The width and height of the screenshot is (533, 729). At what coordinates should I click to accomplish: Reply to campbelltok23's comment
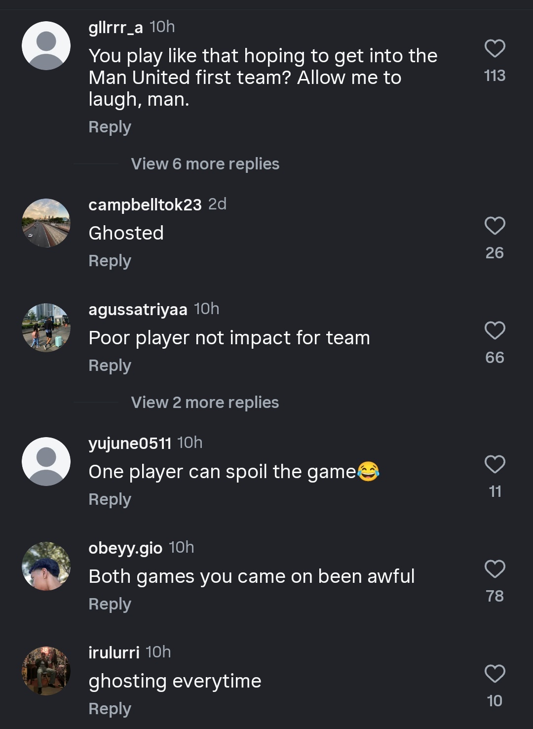click(x=110, y=261)
